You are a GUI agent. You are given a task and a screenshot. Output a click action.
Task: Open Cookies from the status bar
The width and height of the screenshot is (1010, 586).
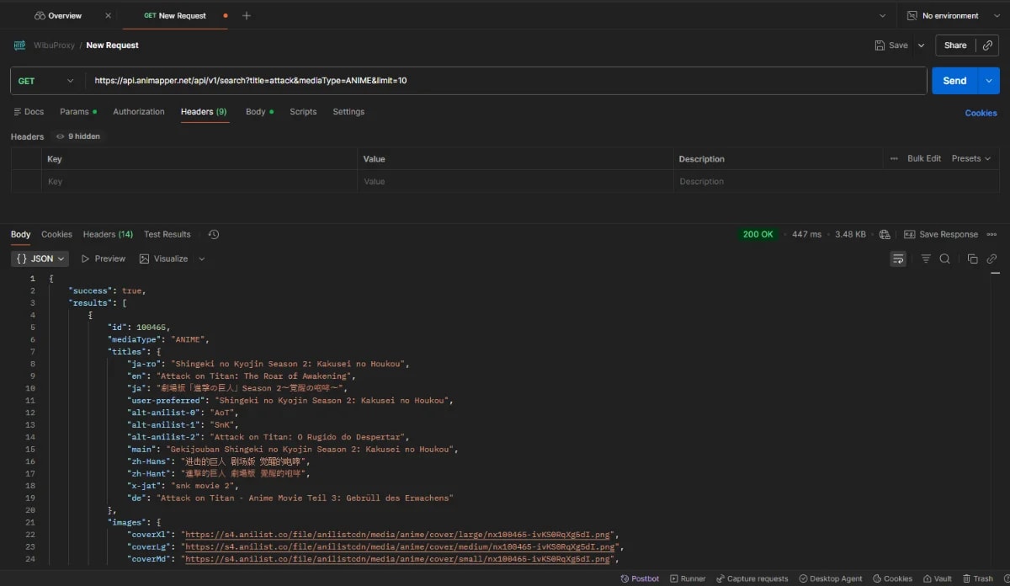point(892,578)
